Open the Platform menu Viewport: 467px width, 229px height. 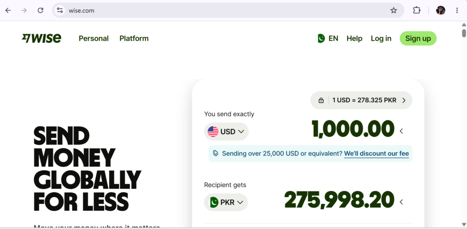point(134,38)
